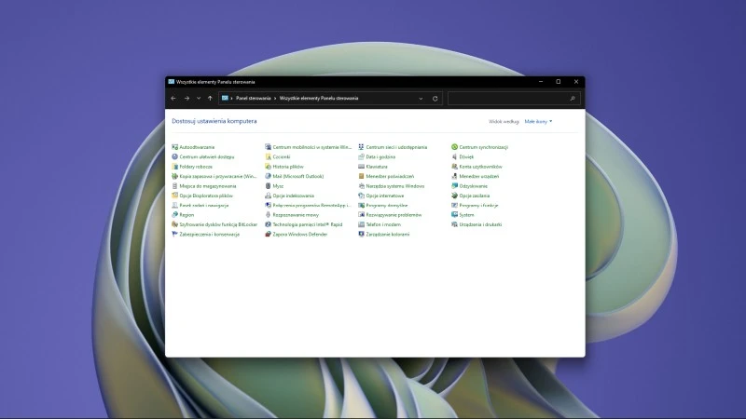Viewport: 746px width, 419px height.
Task: Go forward using the forward arrow
Action: pos(187,99)
